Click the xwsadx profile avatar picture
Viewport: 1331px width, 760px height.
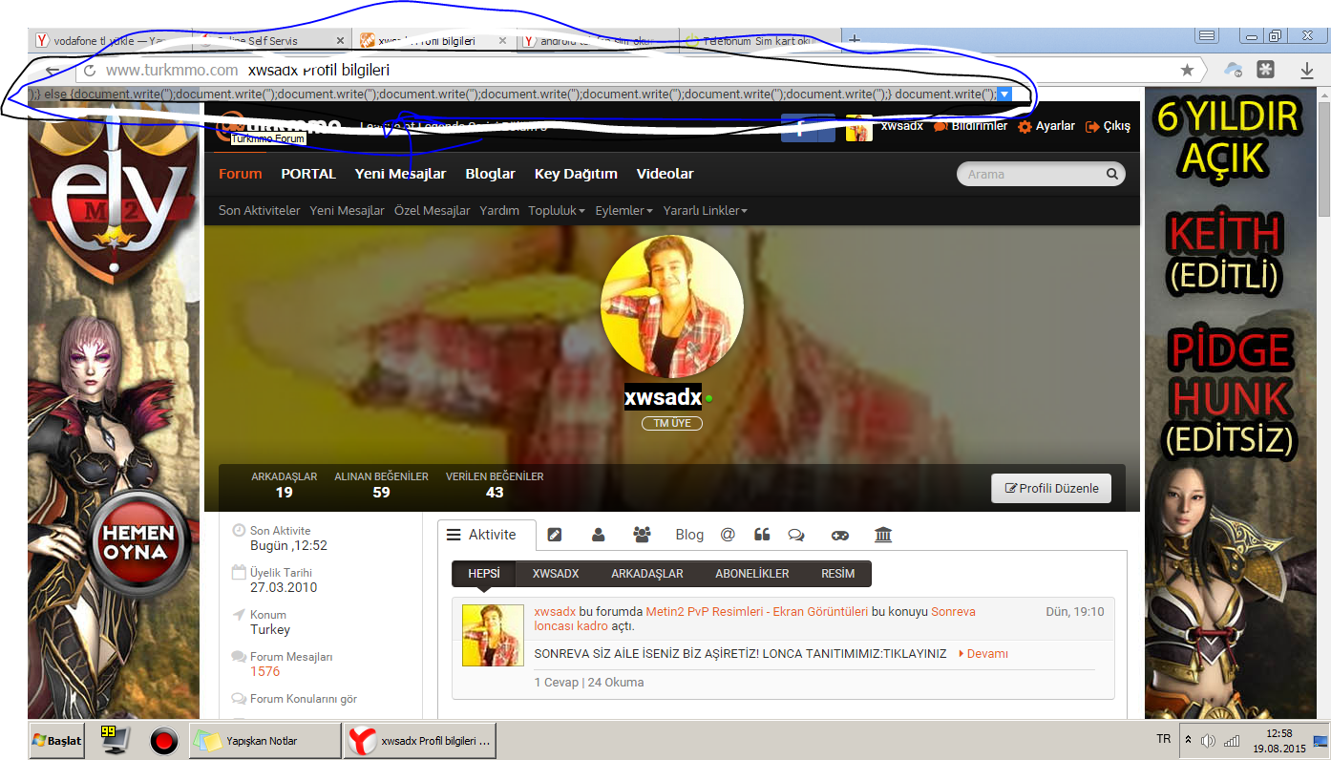[672, 306]
